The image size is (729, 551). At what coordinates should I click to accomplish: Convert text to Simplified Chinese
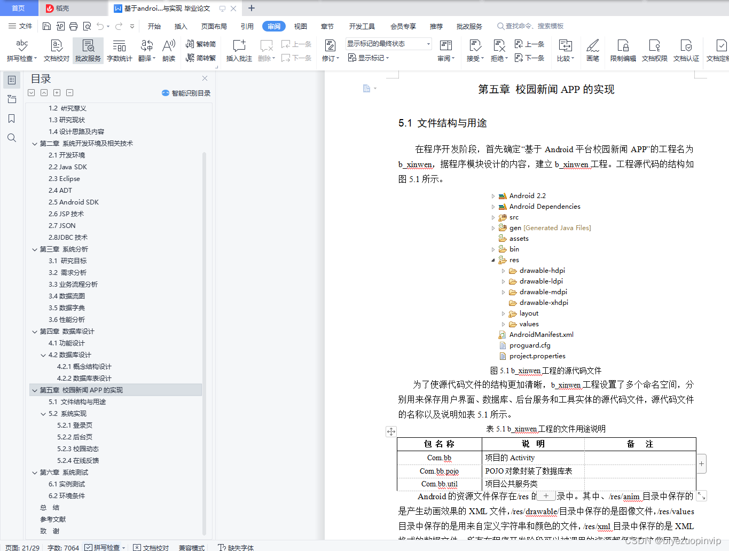coord(201,58)
